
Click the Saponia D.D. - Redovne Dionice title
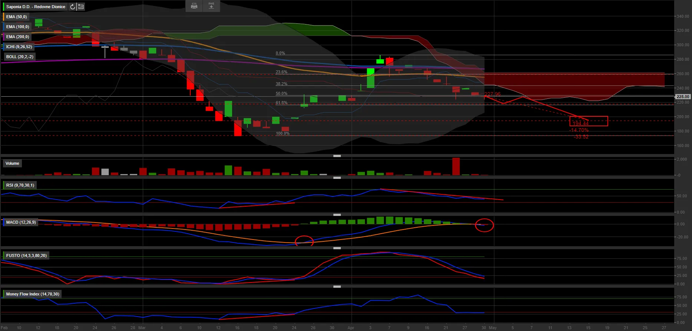(x=36, y=7)
